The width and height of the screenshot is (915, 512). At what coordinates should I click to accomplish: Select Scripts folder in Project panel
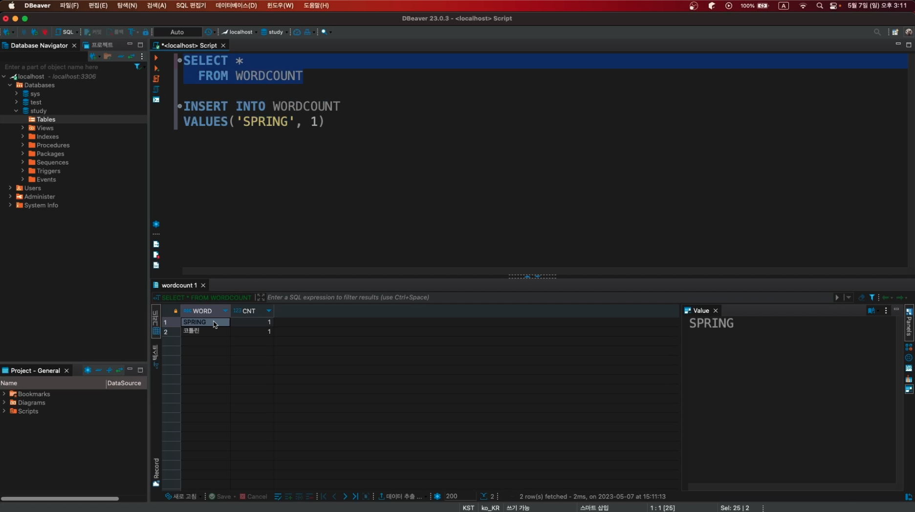(24, 411)
